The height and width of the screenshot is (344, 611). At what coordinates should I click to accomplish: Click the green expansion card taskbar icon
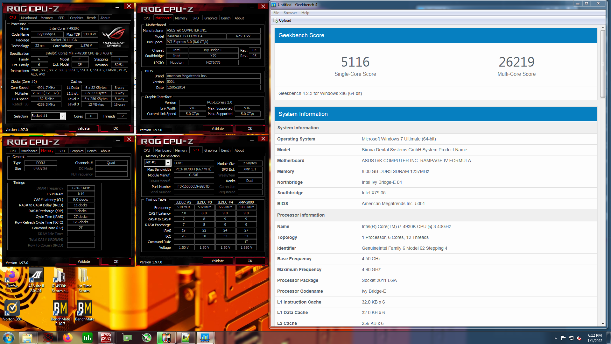point(127,337)
